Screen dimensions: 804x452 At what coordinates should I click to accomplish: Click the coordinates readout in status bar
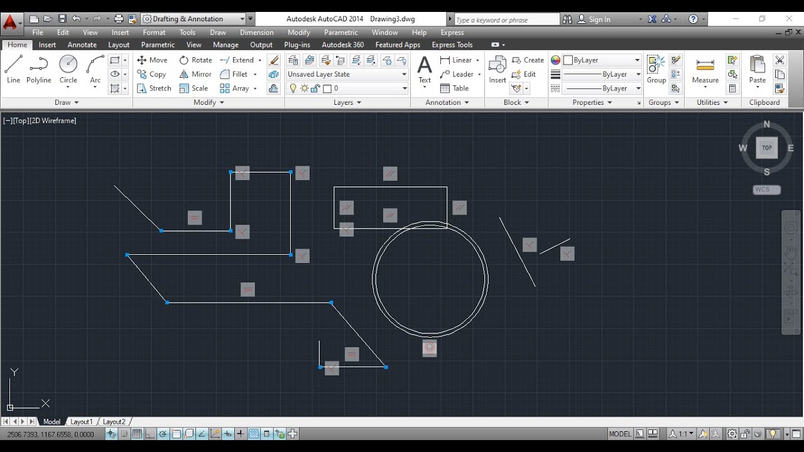[51, 434]
